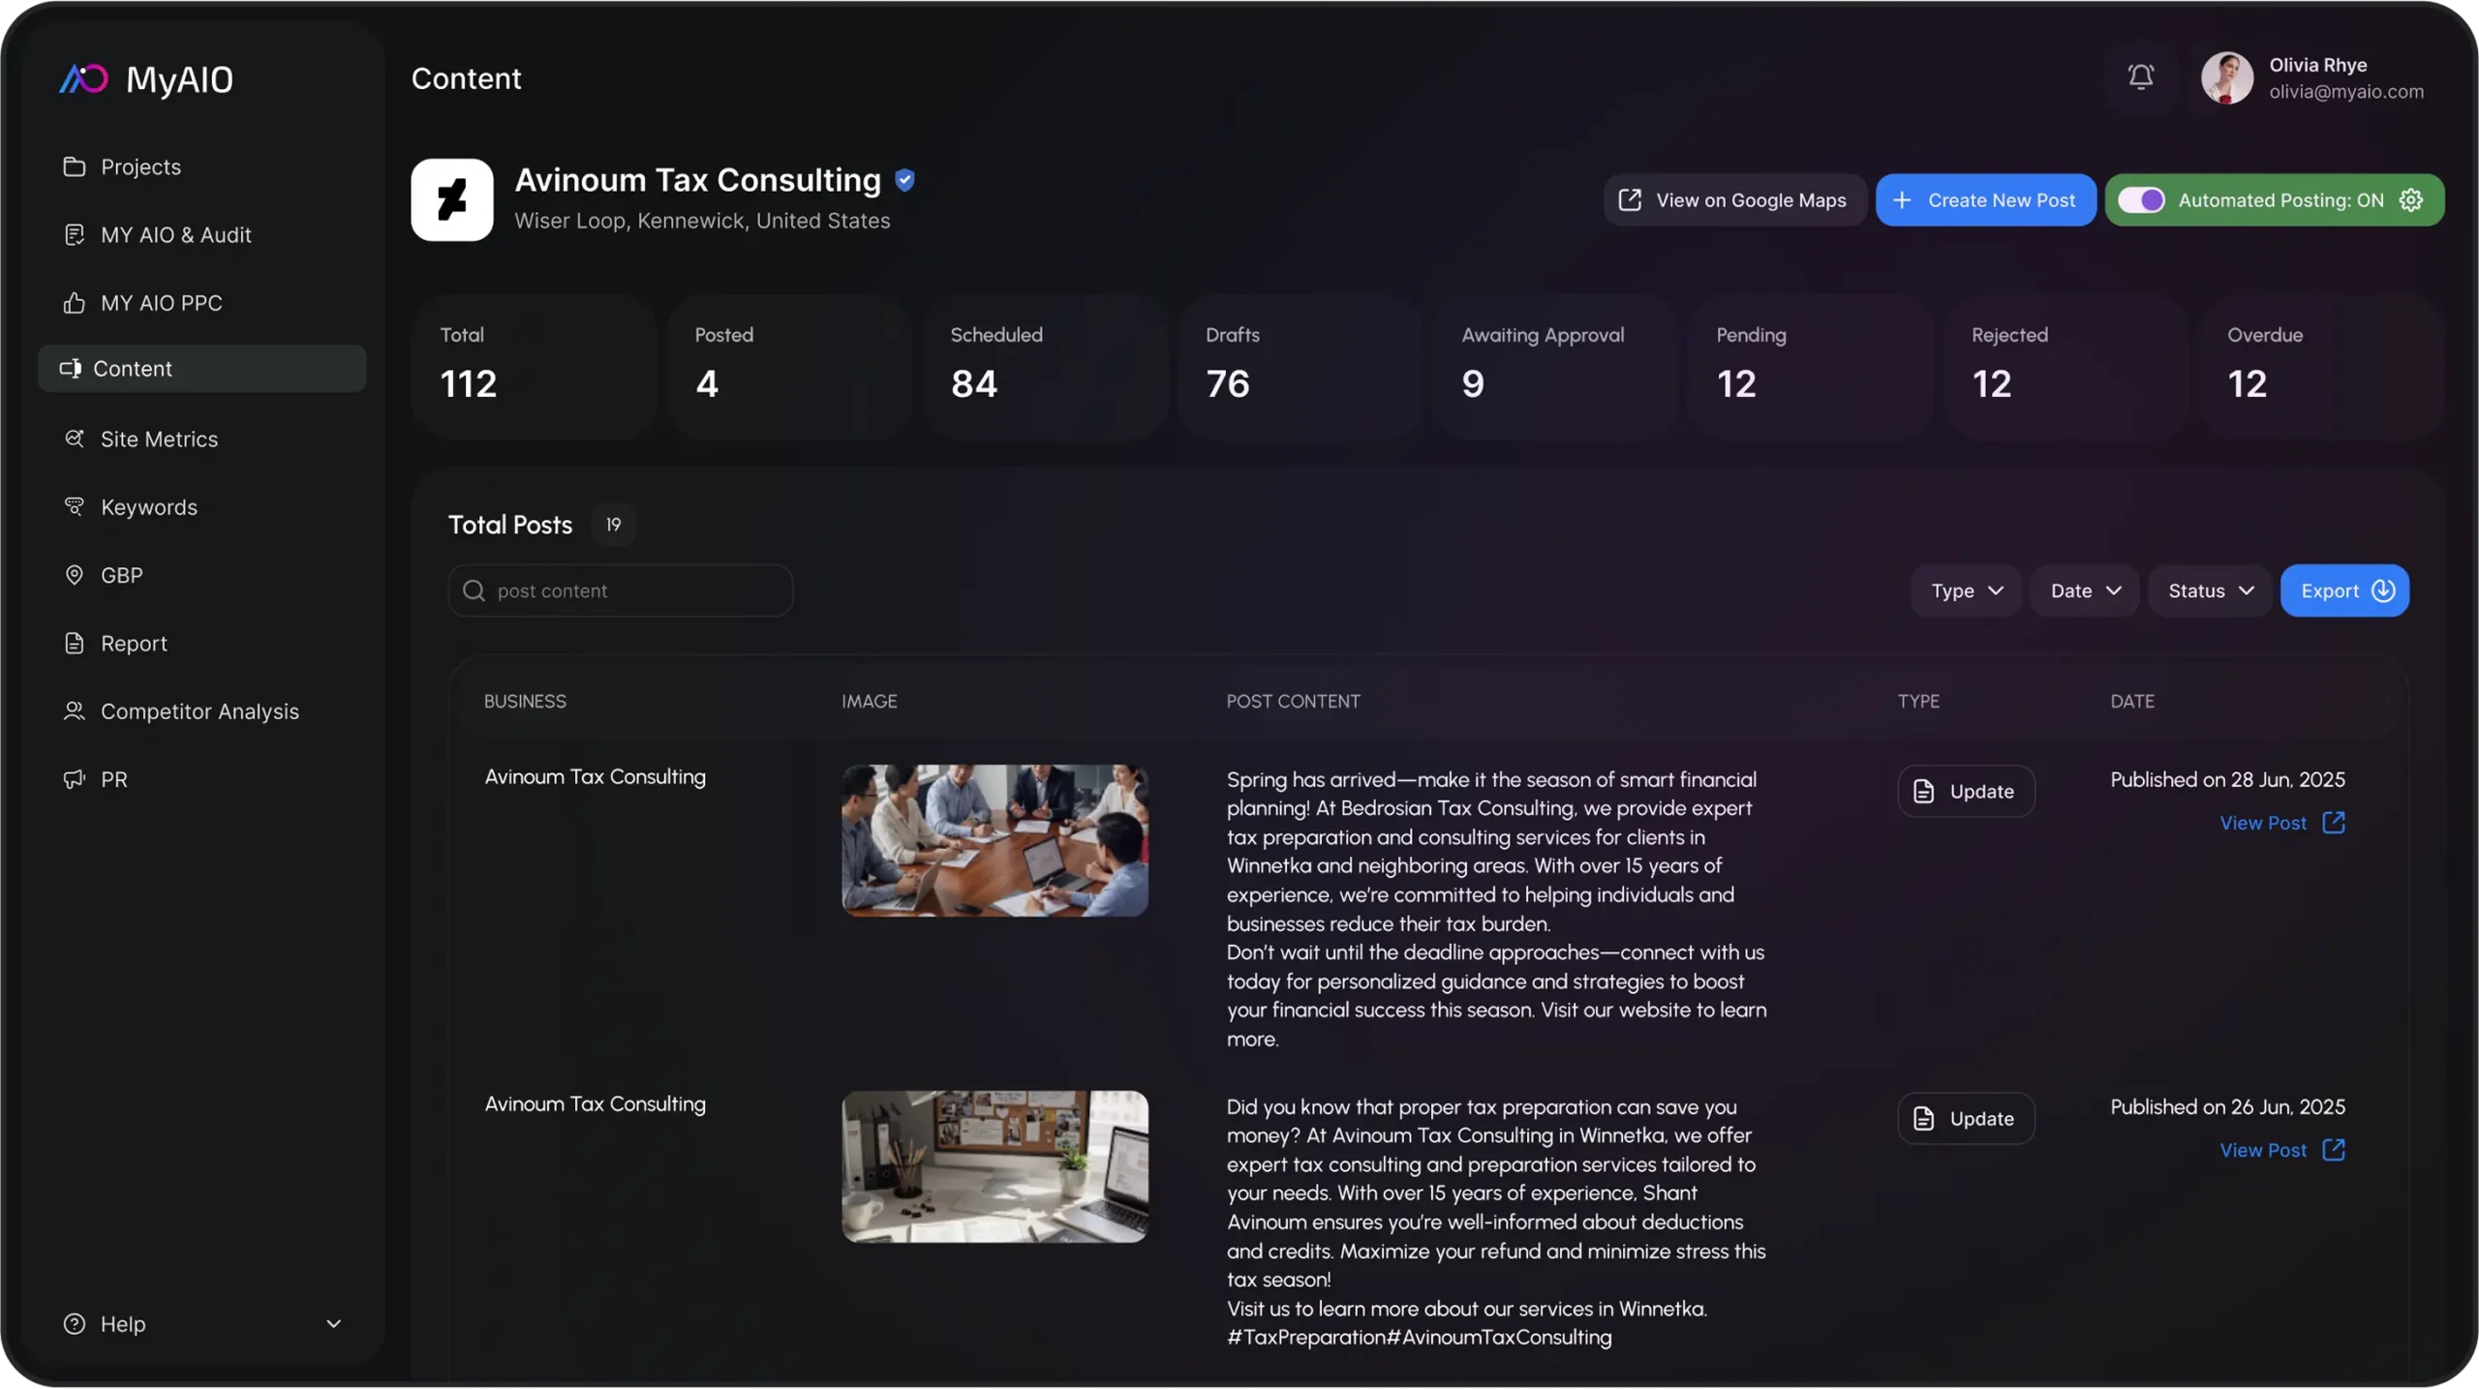The height and width of the screenshot is (1389, 2479).
Task: Click the BUSINESS column header
Action: (x=525, y=701)
